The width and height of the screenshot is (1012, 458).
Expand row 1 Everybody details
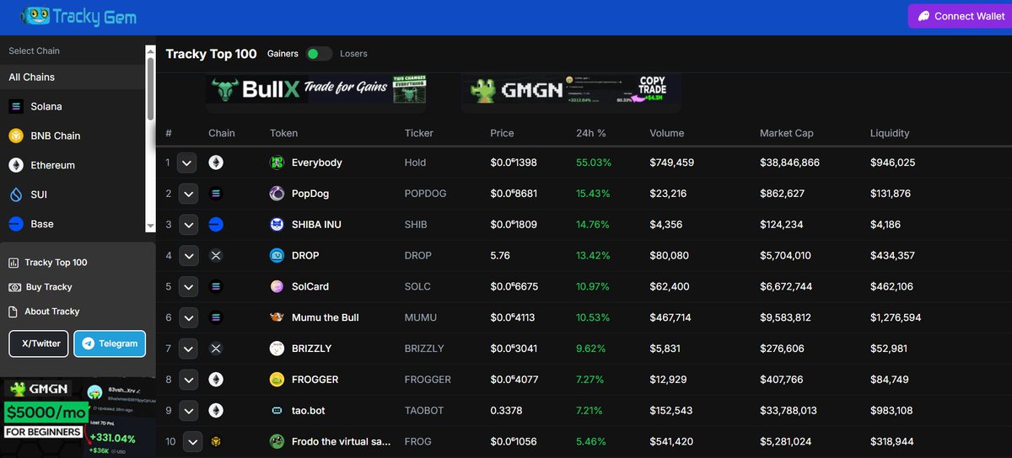[188, 162]
